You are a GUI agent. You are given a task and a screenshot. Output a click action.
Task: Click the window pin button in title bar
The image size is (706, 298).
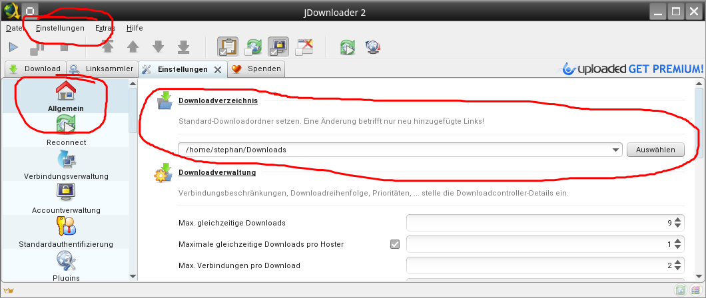click(30, 11)
